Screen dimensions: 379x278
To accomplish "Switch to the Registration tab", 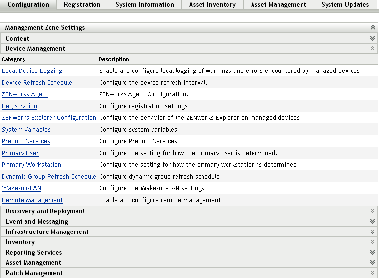I will pyautogui.click(x=82, y=5).
